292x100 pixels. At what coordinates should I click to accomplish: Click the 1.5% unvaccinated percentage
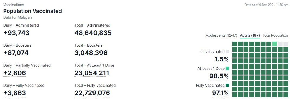222,59
